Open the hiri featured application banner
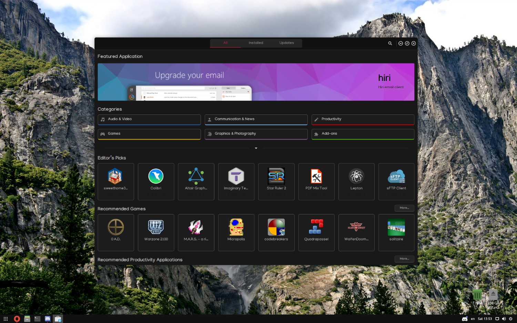 (256, 82)
